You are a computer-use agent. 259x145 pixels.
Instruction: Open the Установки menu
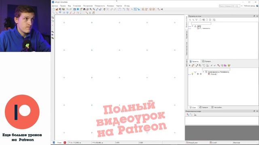click(77, 6)
